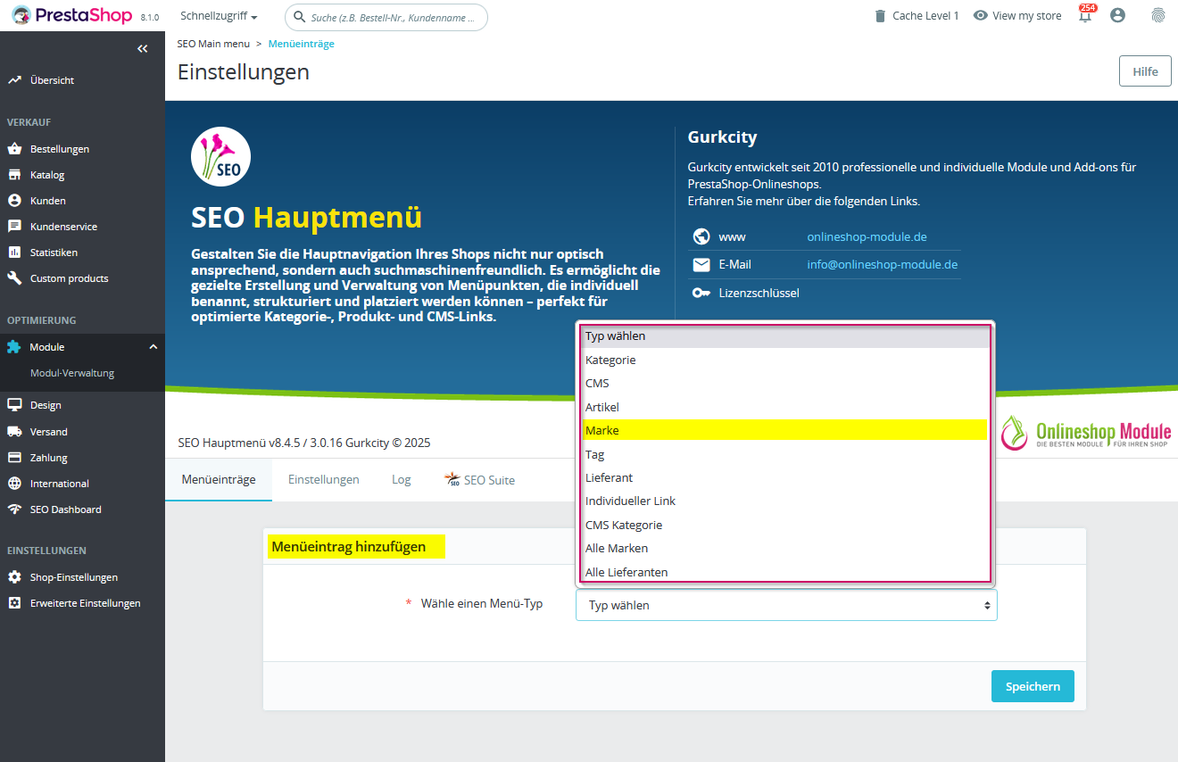Open SEO Dashboard in sidebar
The image size is (1178, 762).
[66, 509]
